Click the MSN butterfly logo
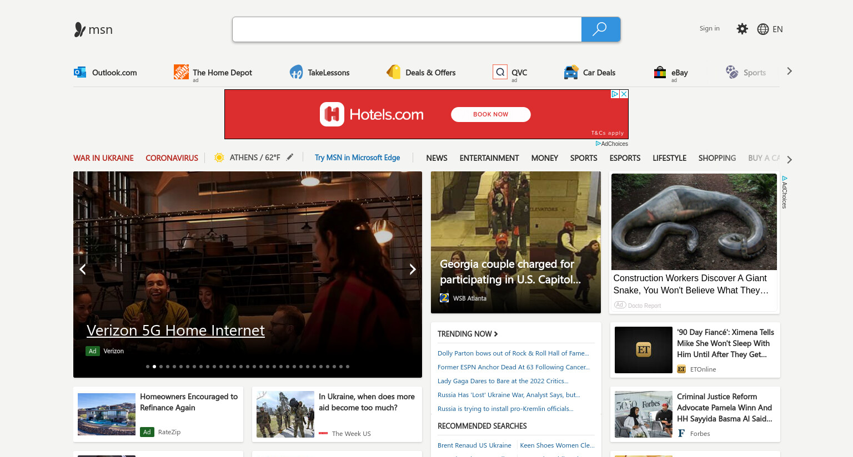The height and width of the screenshot is (457, 853). pos(80,29)
